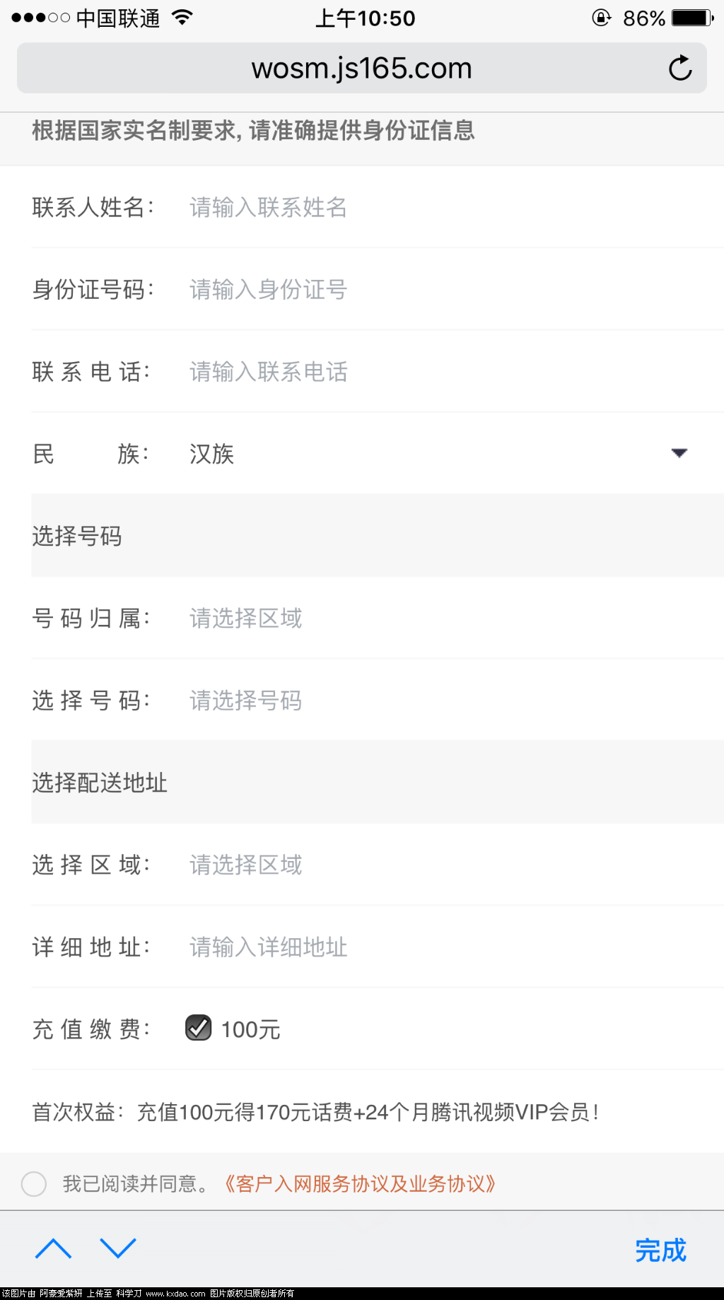The width and height of the screenshot is (724, 1300).
Task: Expand the 民族 dropdown arrow
Action: click(x=679, y=453)
